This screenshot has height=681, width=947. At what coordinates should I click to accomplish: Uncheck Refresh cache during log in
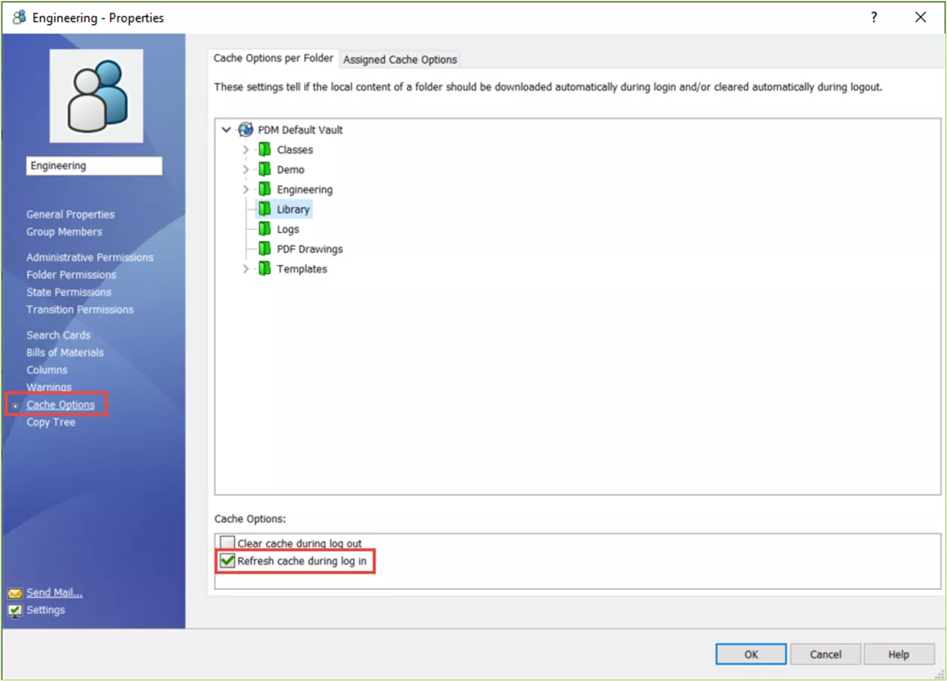(x=227, y=561)
